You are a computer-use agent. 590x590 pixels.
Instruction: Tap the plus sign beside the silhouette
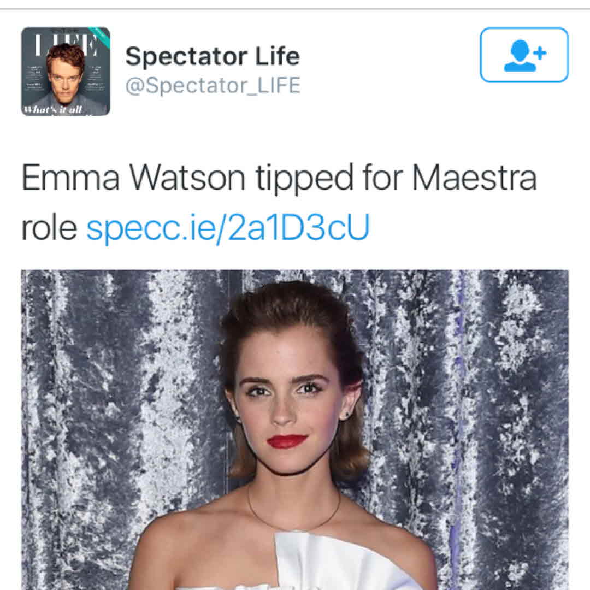540,52
